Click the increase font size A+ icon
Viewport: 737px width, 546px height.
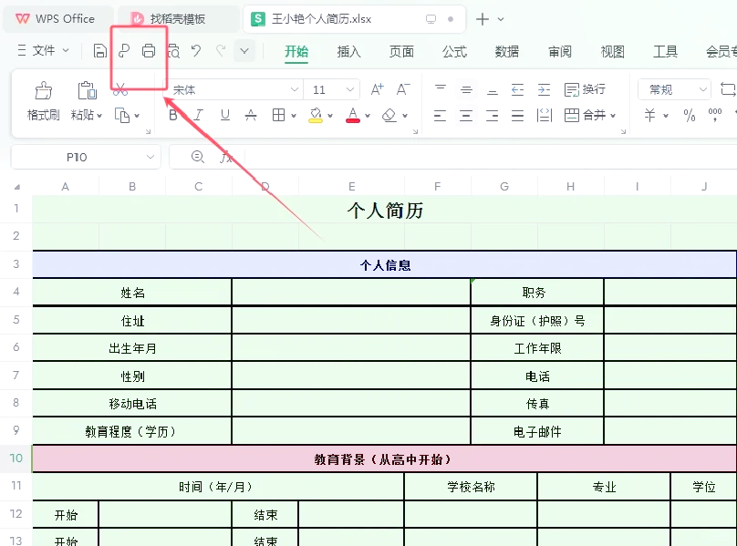377,88
